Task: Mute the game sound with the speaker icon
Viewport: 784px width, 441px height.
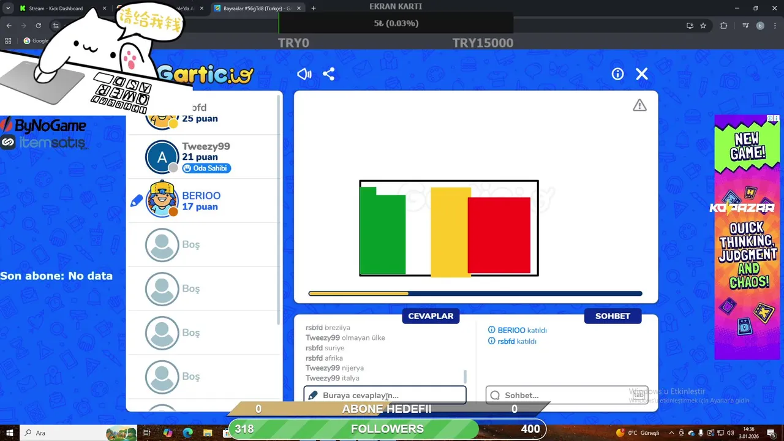Action: click(304, 74)
